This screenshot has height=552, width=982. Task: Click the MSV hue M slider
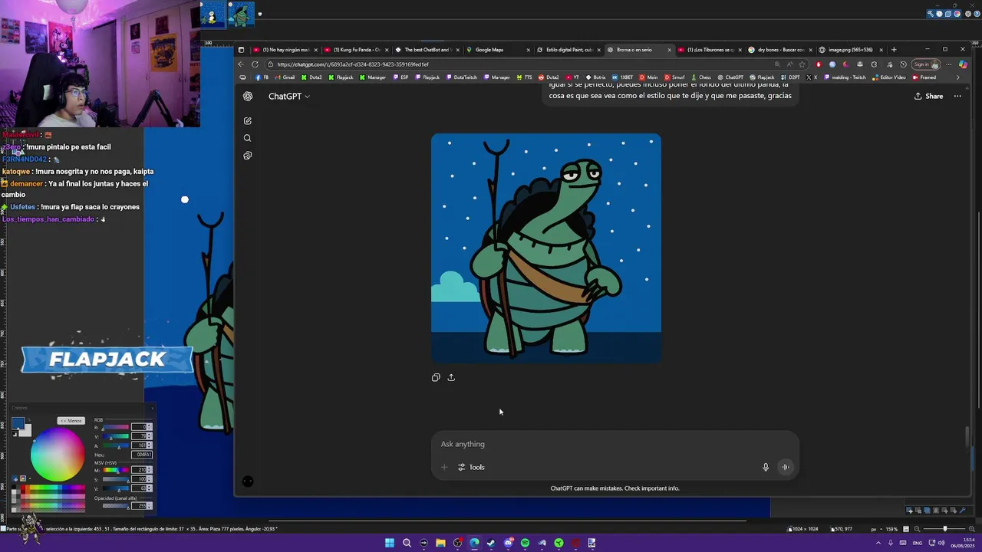pos(116,470)
